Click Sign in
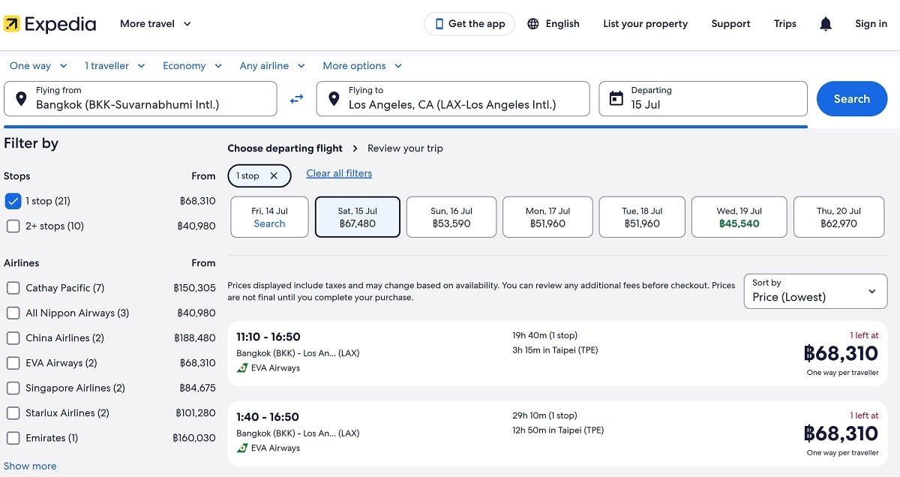The height and width of the screenshot is (477, 900). pyautogui.click(x=871, y=24)
